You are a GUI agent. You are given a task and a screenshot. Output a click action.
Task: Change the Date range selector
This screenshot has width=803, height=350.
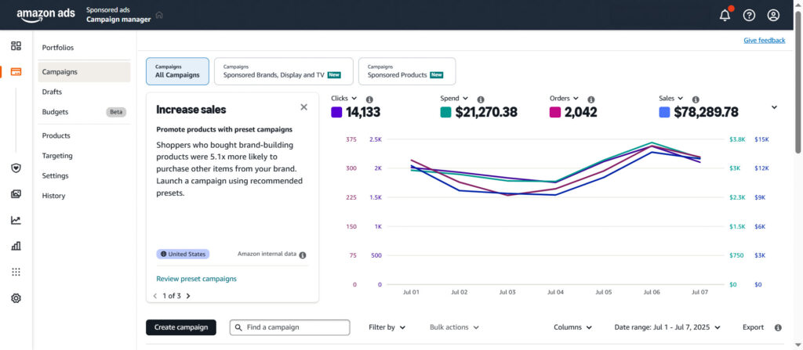(667, 327)
